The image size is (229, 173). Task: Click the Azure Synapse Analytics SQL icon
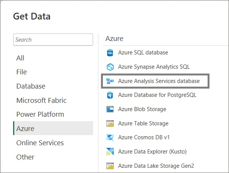(x=110, y=67)
